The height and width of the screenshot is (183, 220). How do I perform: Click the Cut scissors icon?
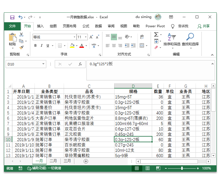[x=21, y=35]
